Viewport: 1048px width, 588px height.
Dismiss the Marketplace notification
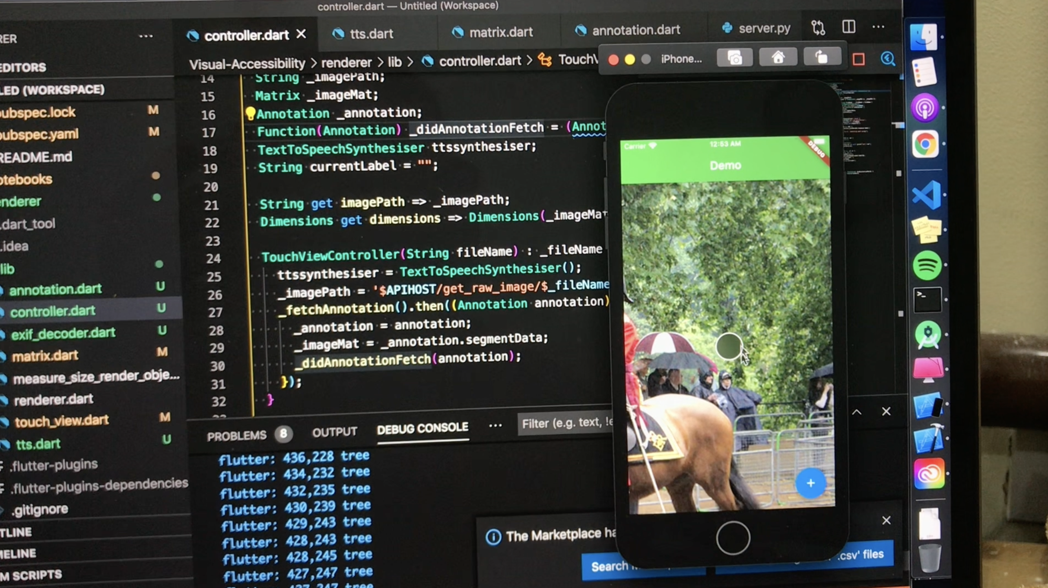886,520
